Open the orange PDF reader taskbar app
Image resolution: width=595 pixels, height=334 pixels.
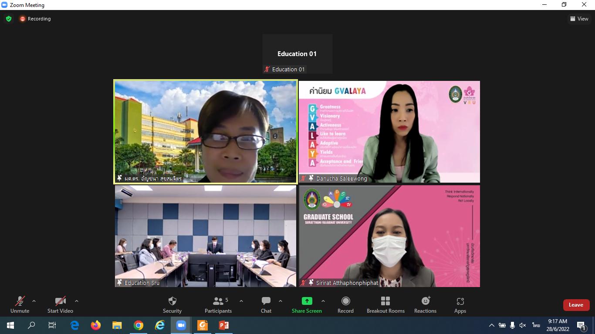pos(203,325)
